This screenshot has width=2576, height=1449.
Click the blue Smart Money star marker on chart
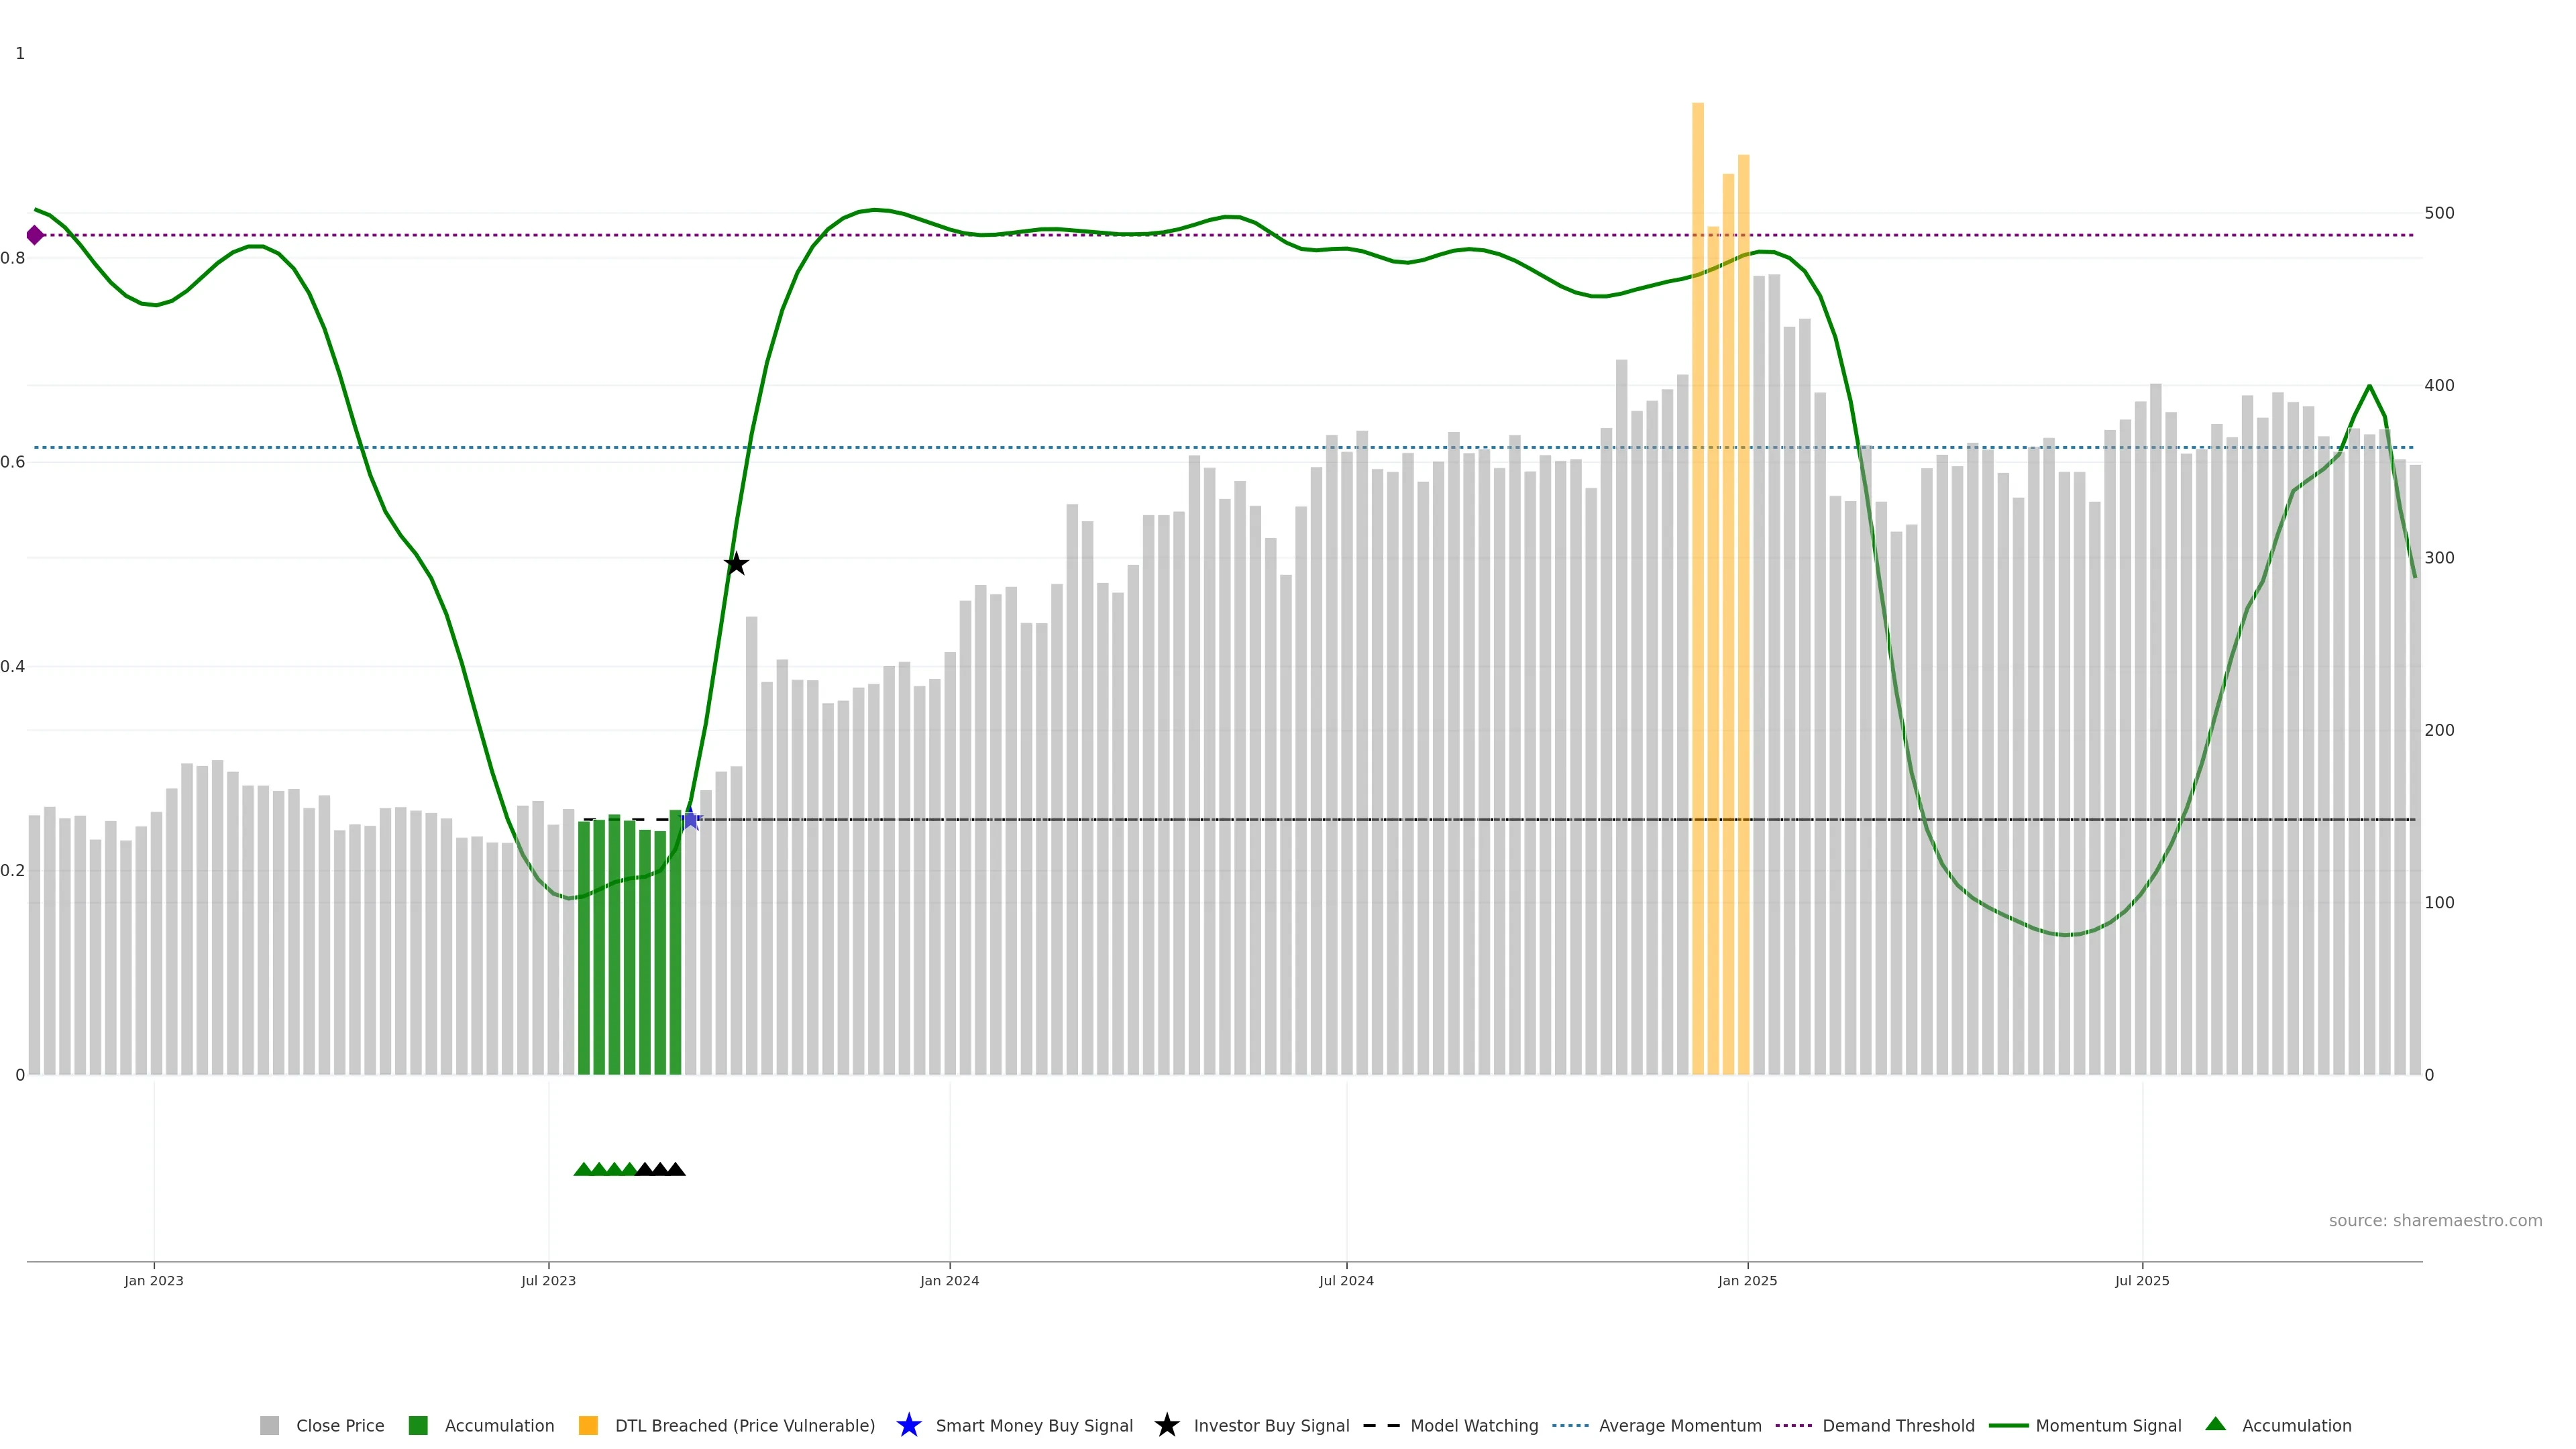690,820
